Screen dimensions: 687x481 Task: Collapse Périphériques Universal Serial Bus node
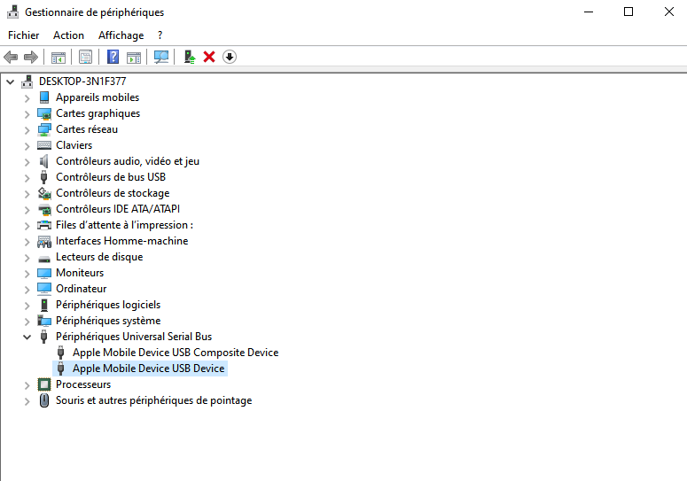(27, 337)
